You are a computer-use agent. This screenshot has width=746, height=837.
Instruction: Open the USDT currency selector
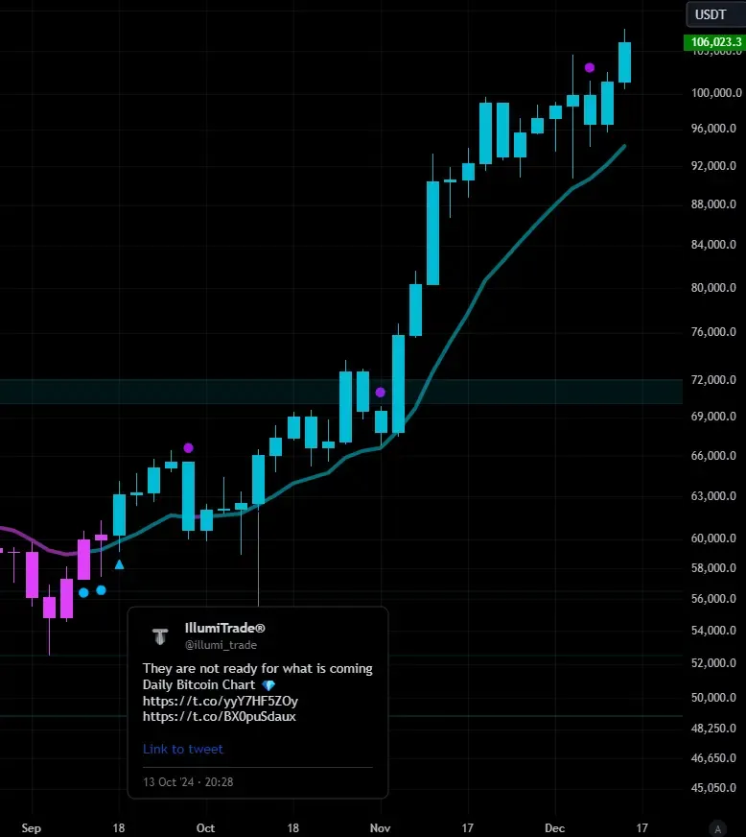(715, 14)
